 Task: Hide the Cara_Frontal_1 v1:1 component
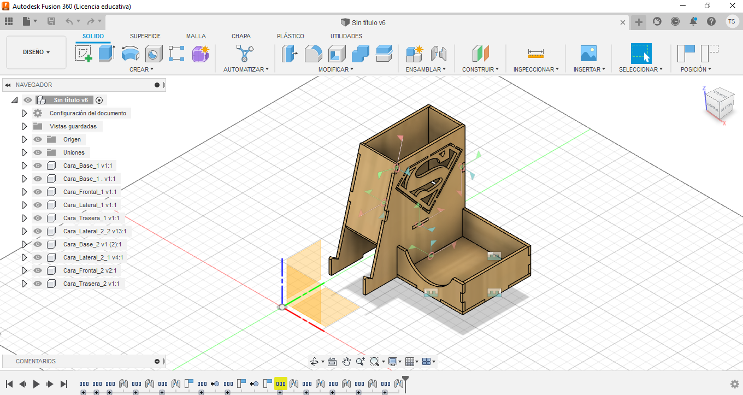pyautogui.click(x=38, y=192)
